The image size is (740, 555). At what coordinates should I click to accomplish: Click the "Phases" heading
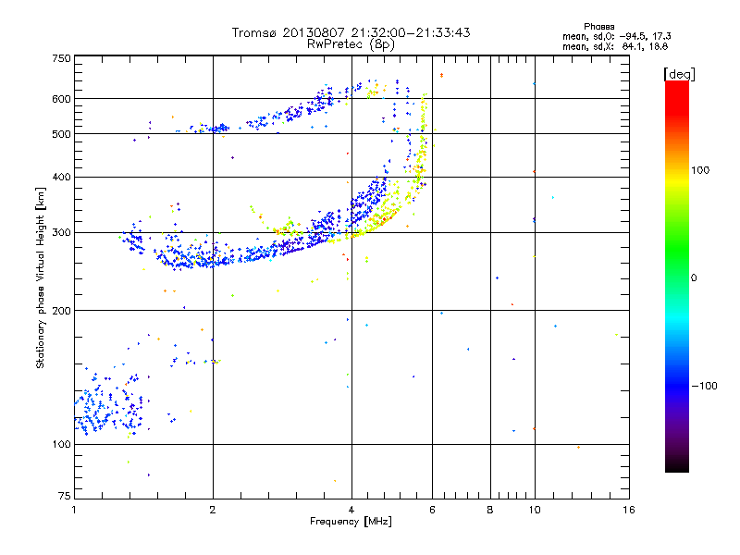click(598, 27)
